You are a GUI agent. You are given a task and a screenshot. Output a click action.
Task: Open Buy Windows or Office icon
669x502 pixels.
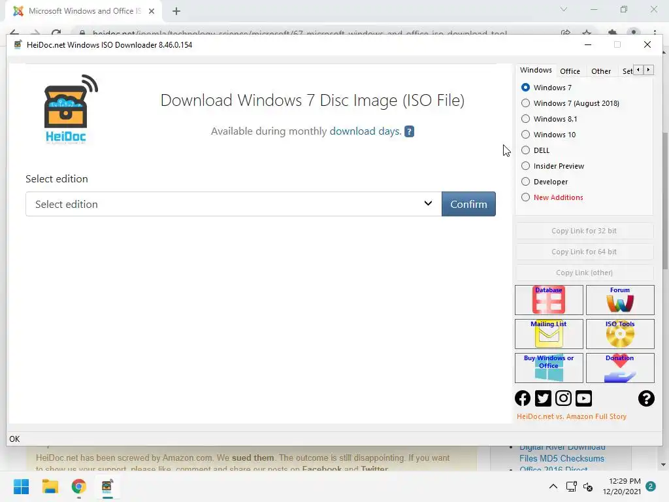[549, 368]
